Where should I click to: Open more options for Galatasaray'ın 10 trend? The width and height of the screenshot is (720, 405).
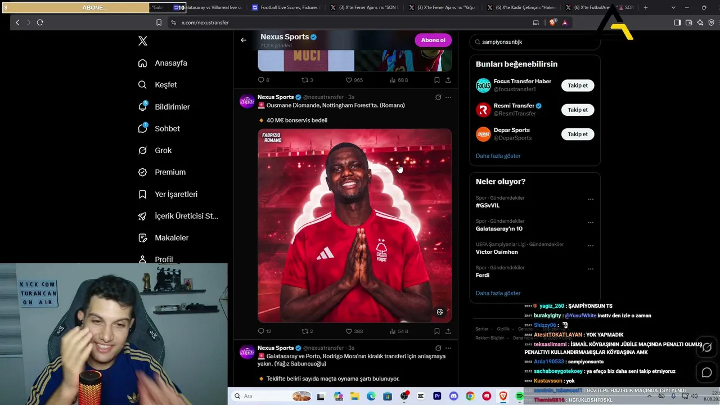click(591, 222)
